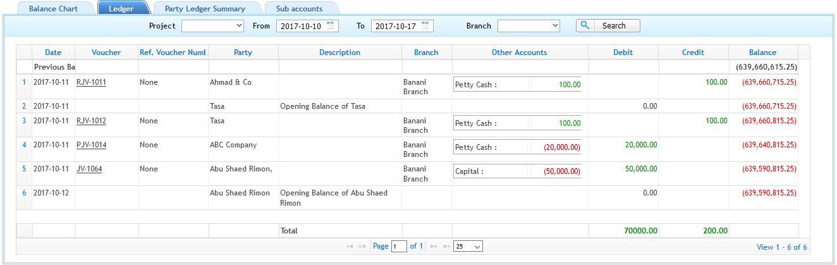Click the page number input field
The width and height of the screenshot is (837, 265).
(399, 246)
